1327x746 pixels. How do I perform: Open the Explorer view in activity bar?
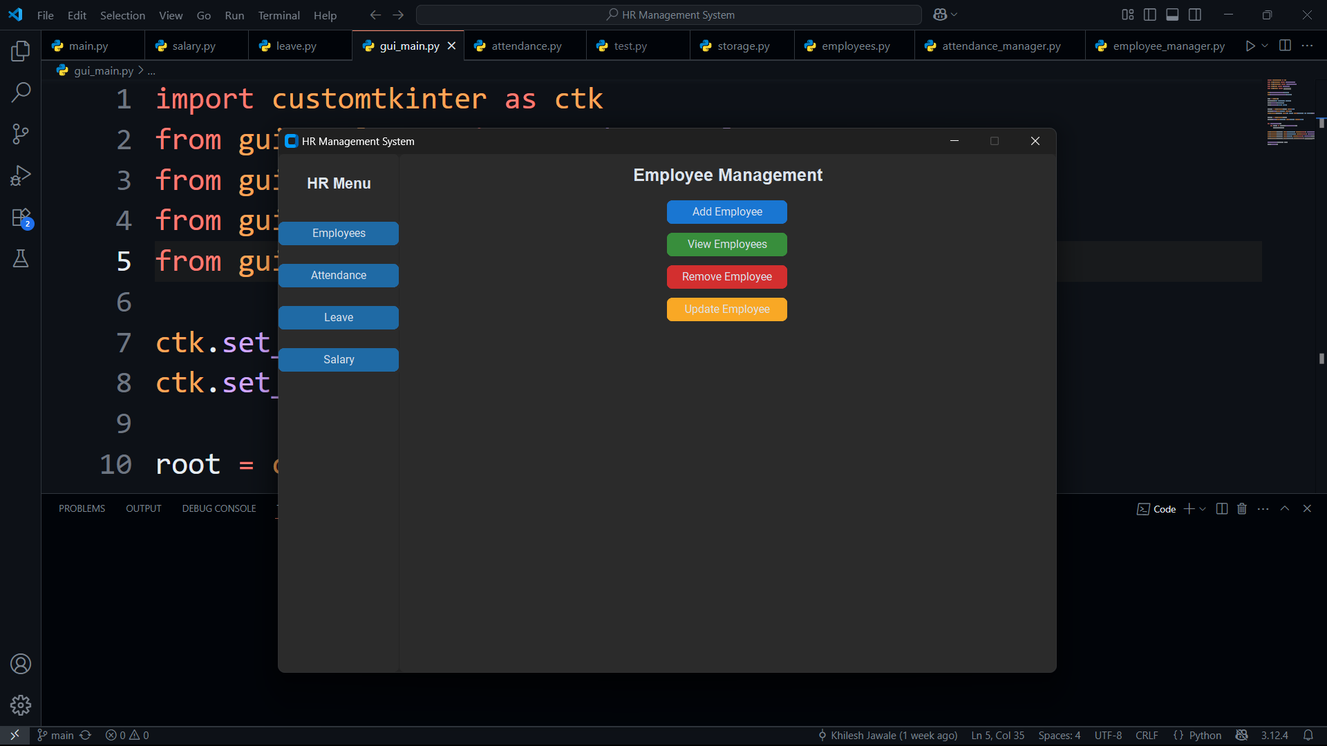tap(21, 50)
